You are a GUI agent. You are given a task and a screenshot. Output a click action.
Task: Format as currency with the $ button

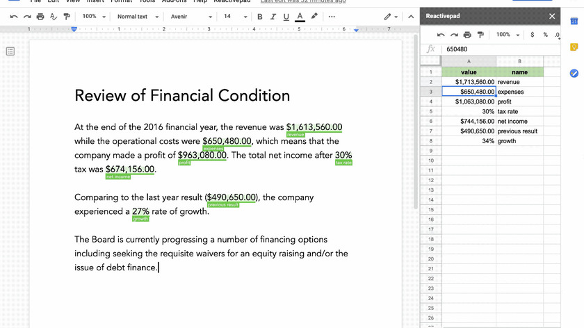pos(533,35)
